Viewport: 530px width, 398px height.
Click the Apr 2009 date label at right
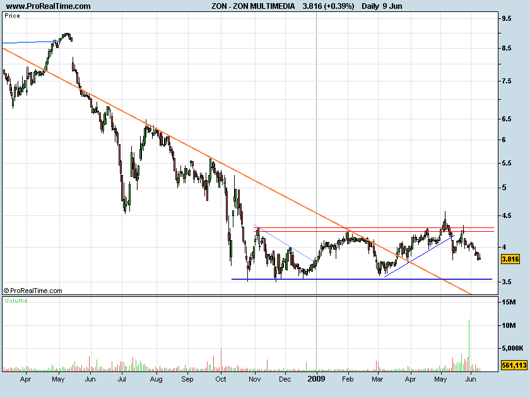[410, 380]
